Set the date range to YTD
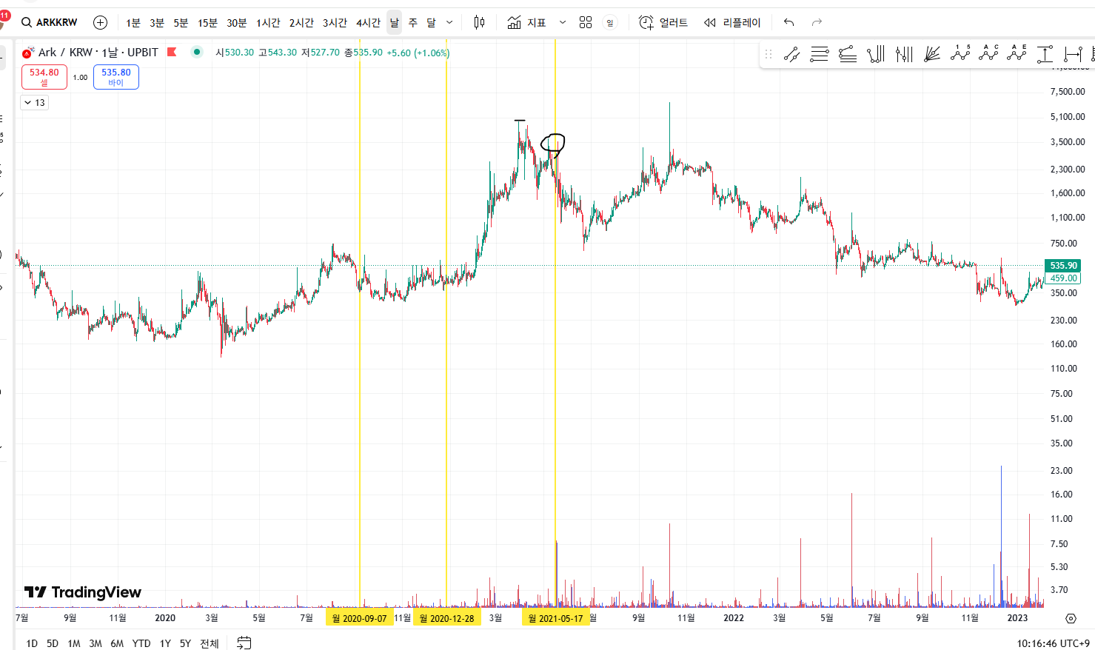The width and height of the screenshot is (1095, 650). click(141, 643)
